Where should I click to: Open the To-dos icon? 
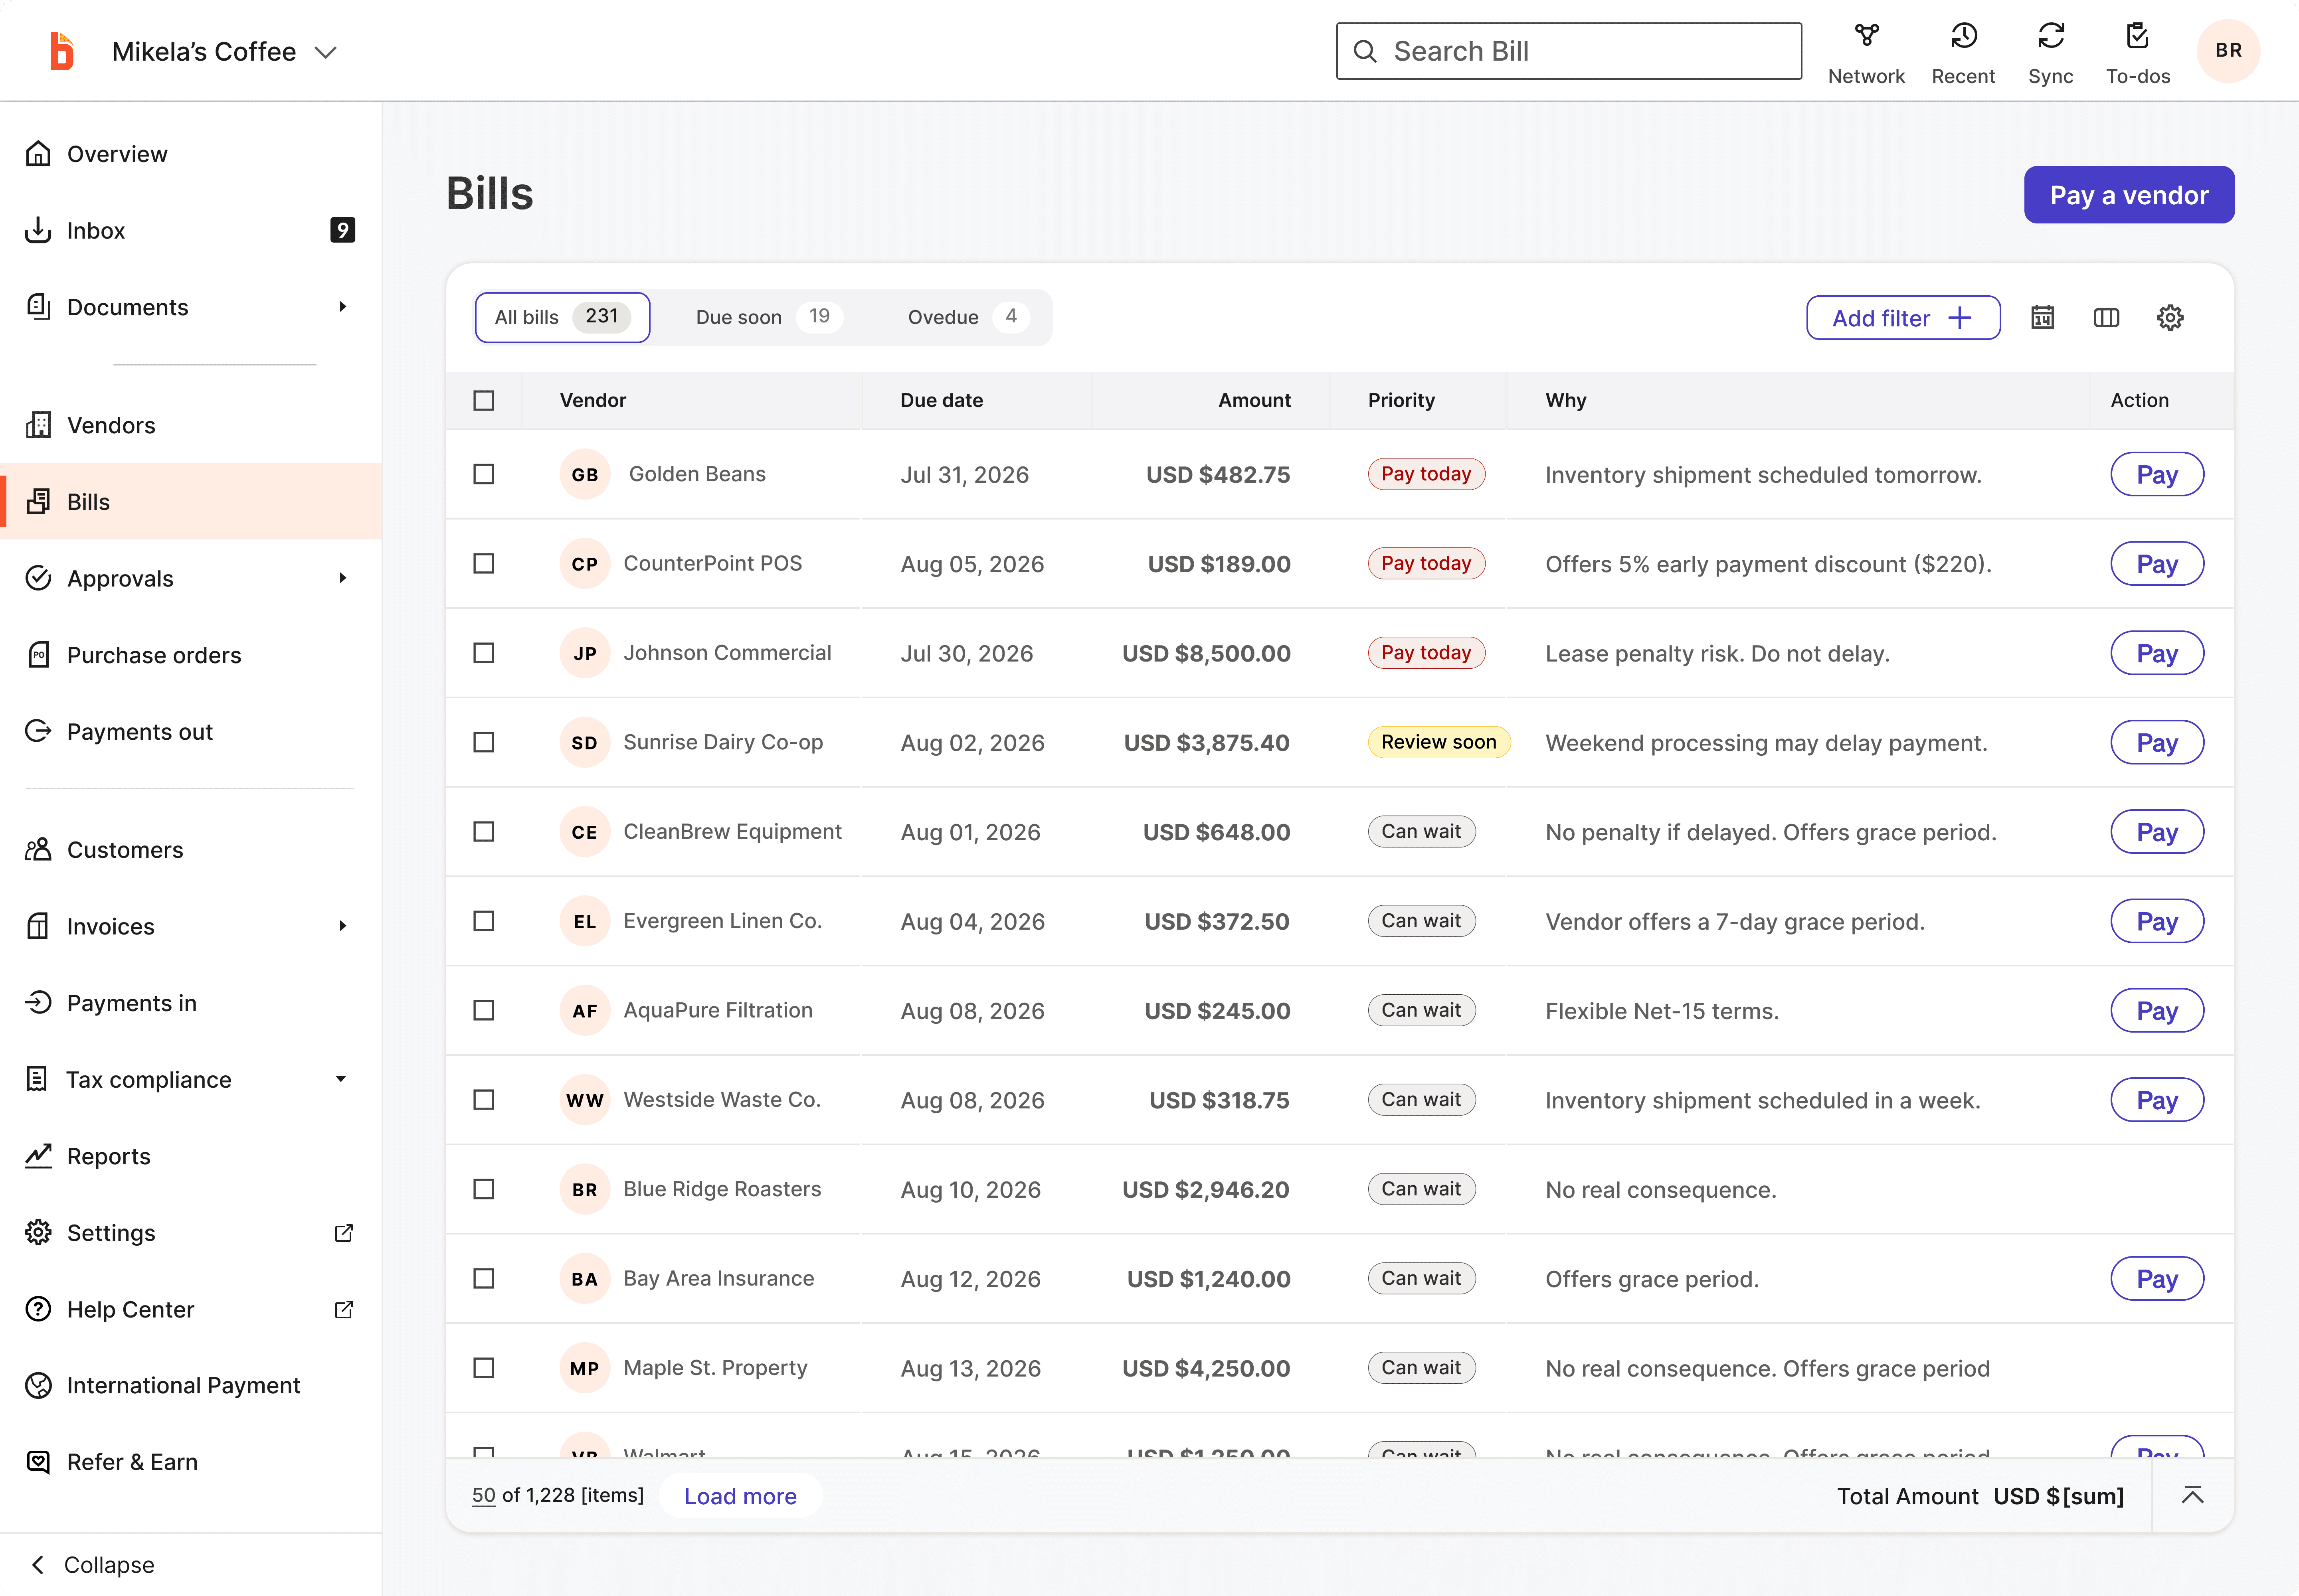click(2137, 36)
